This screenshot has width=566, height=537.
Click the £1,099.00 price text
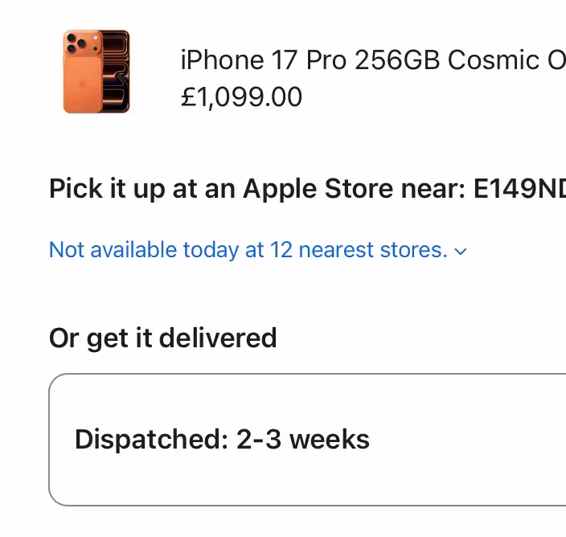tap(241, 97)
